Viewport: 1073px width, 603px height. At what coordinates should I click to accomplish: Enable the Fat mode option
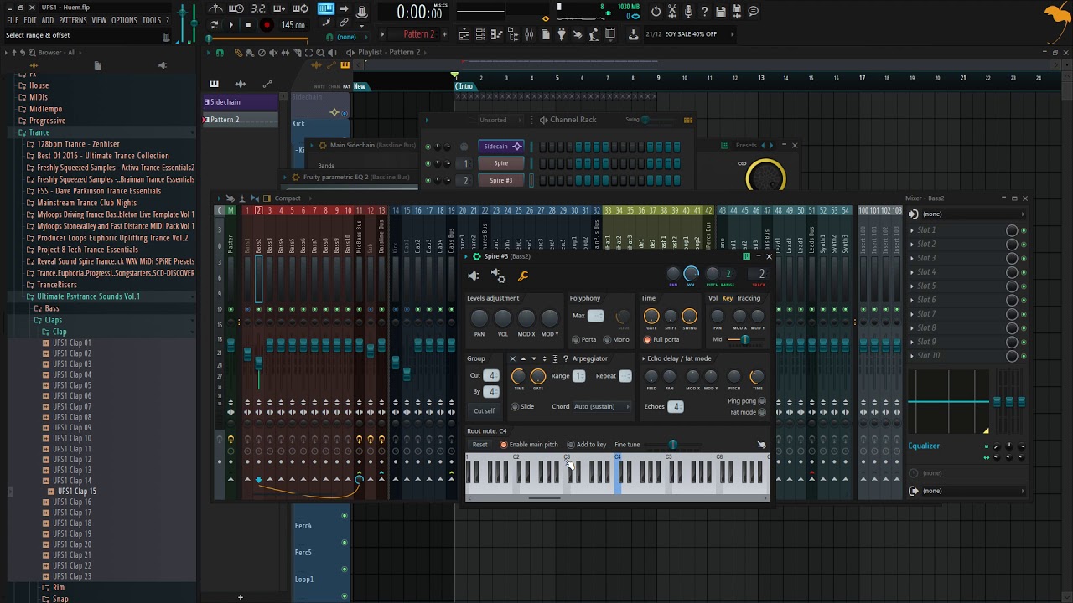761,412
